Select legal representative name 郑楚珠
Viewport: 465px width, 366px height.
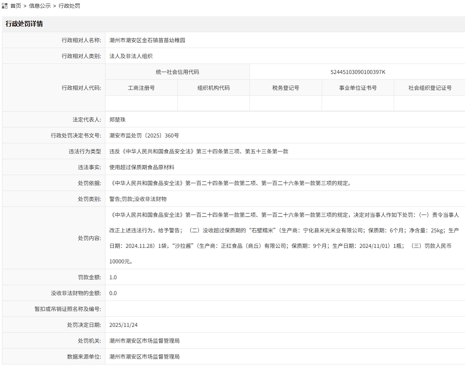[x=117, y=120]
